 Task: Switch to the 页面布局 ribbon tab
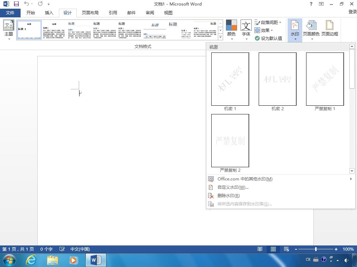click(90, 13)
